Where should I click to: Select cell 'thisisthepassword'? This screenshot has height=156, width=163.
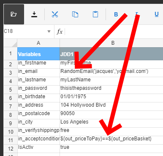click(111, 90)
